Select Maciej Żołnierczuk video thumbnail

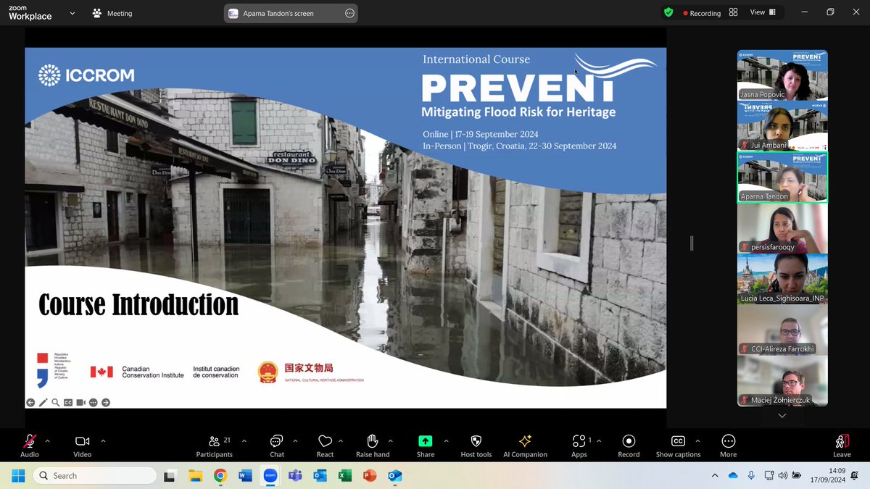pos(782,381)
